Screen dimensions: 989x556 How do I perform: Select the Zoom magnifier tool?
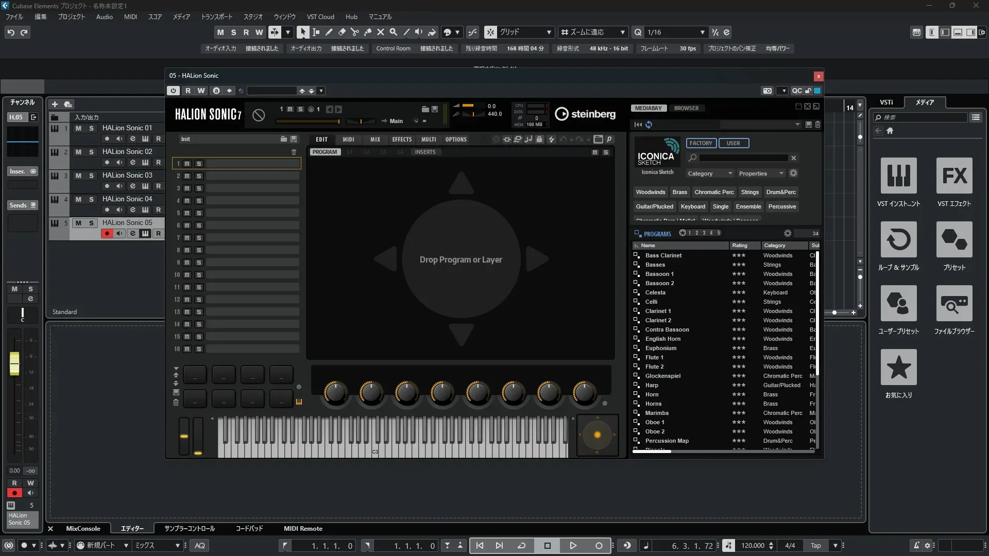393,32
